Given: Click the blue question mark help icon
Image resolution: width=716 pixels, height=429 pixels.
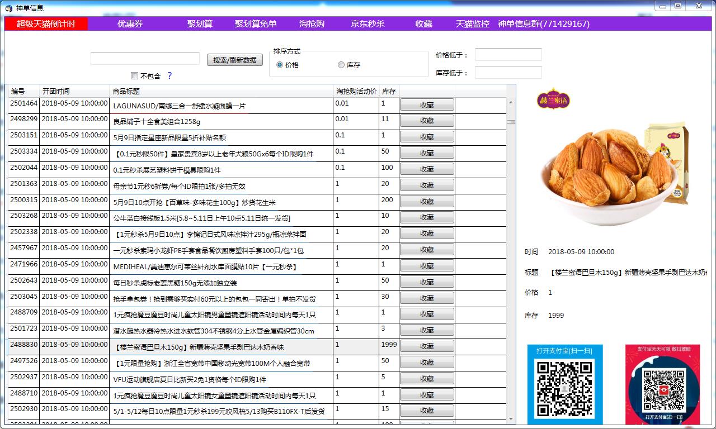Looking at the screenshot, I should click(171, 75).
